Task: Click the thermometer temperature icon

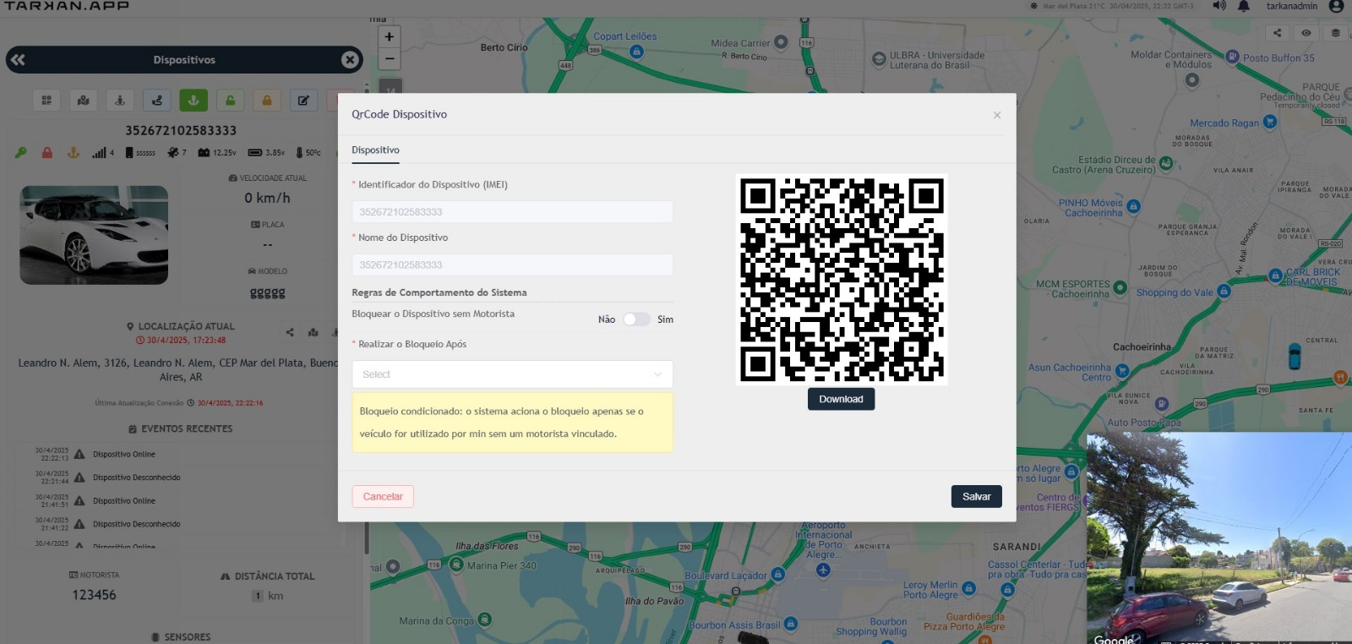Action: (x=299, y=152)
